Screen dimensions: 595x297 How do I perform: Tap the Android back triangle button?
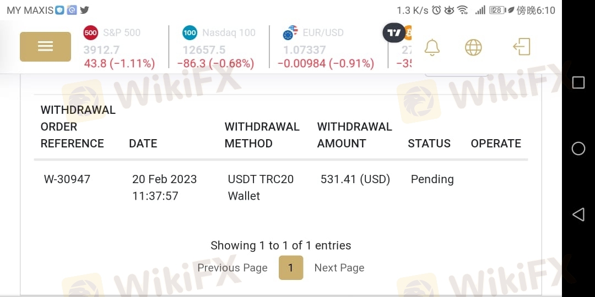click(578, 215)
